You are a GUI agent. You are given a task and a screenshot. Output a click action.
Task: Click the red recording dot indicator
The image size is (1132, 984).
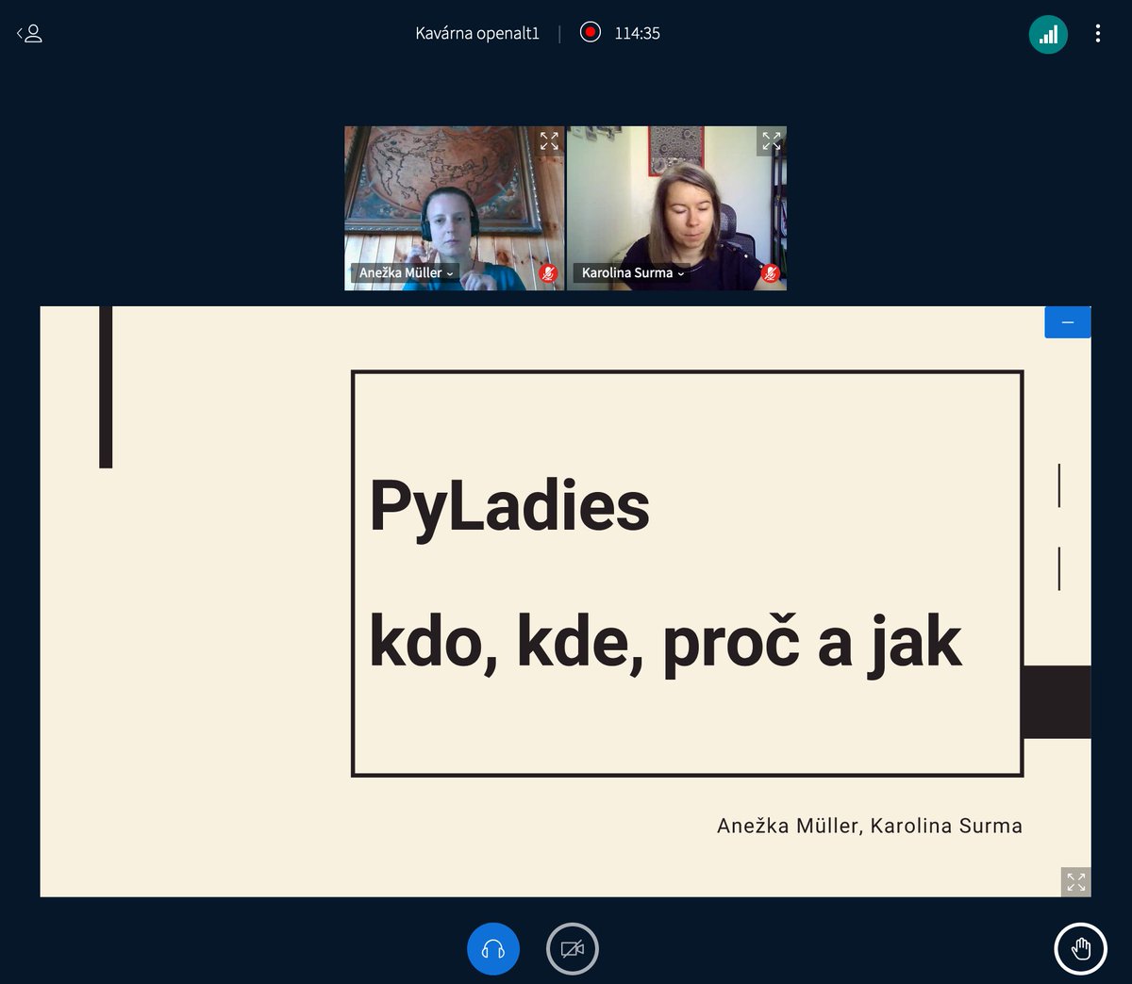(591, 32)
